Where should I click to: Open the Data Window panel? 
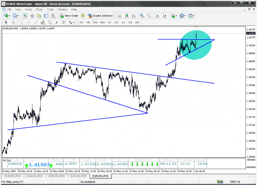pyautogui.click(x=32, y=16)
